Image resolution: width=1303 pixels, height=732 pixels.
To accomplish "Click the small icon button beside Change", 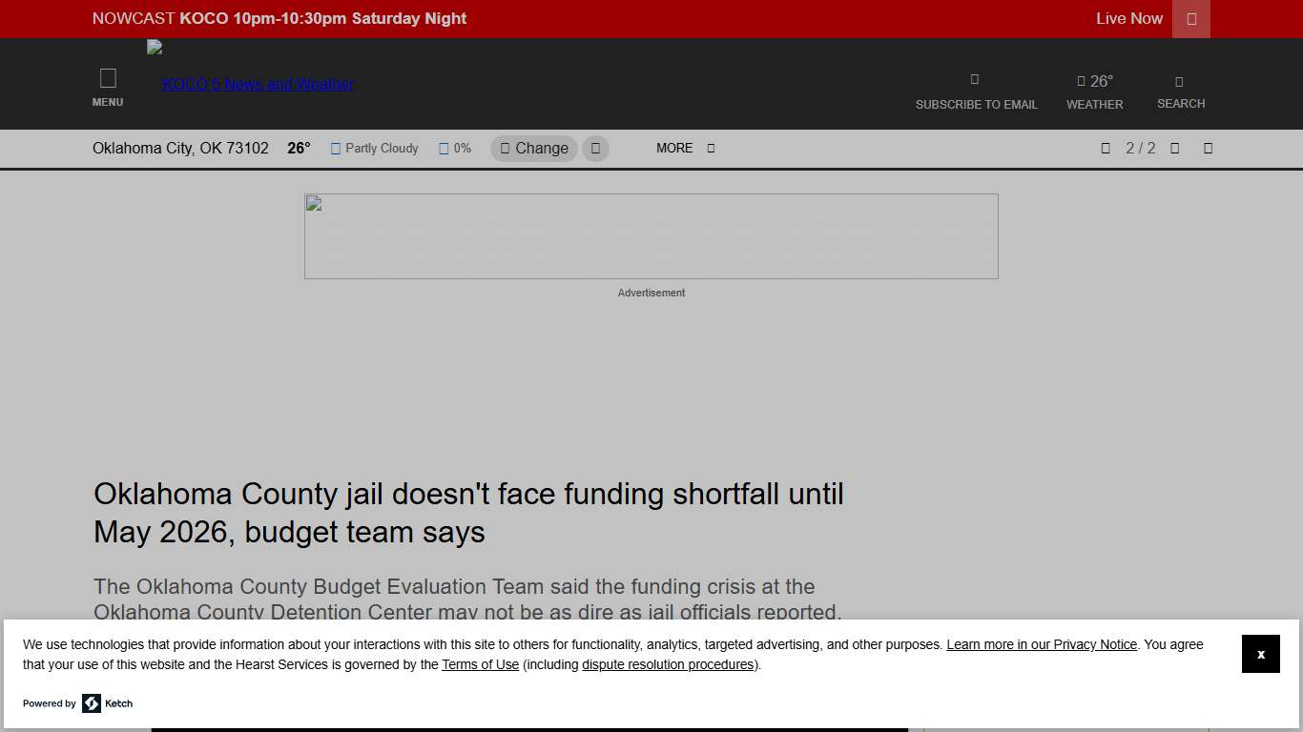I will coord(595,149).
